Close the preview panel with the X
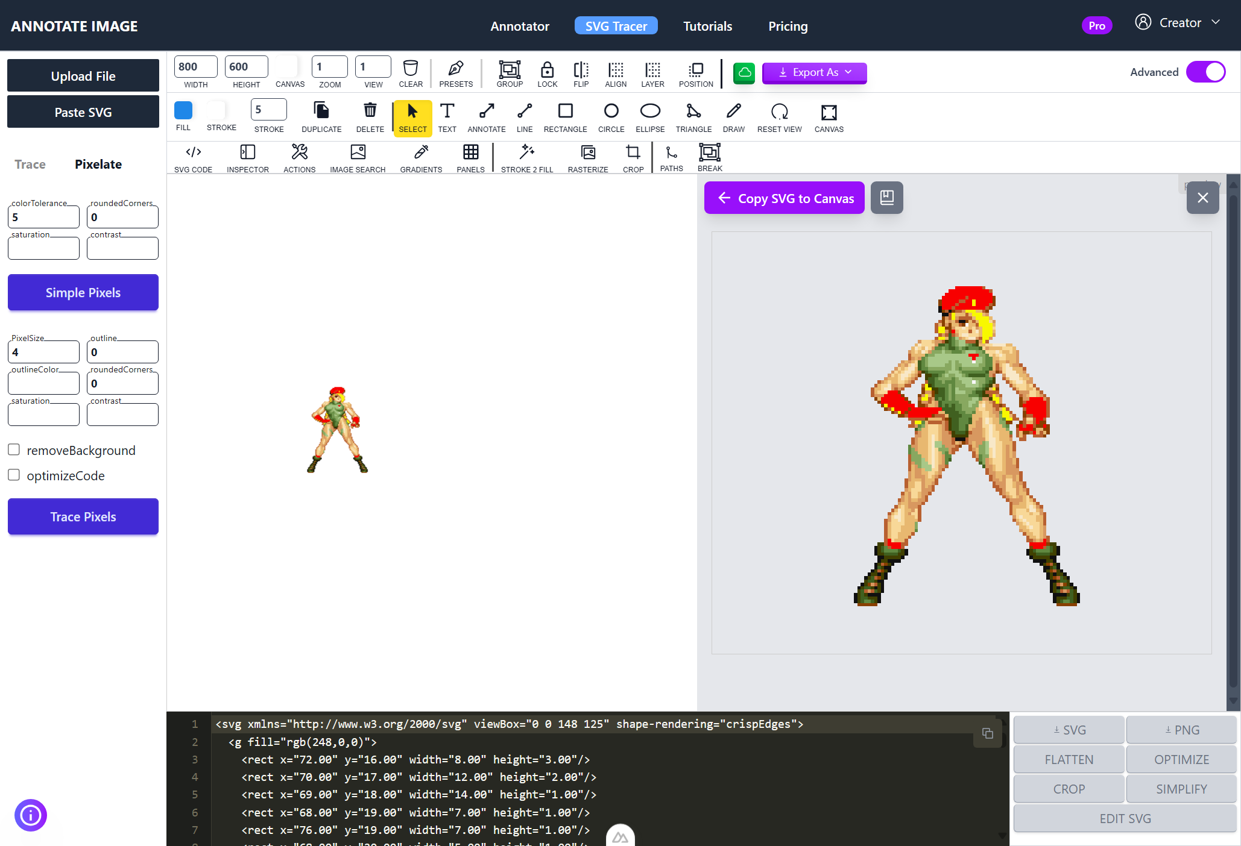1241x846 pixels. point(1202,198)
